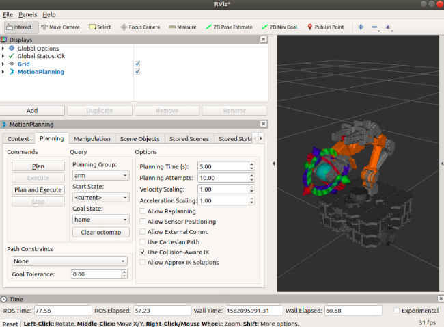This screenshot has width=444, height=327.
Task: Increase the Planning Time stepper
Action: (x=252, y=164)
